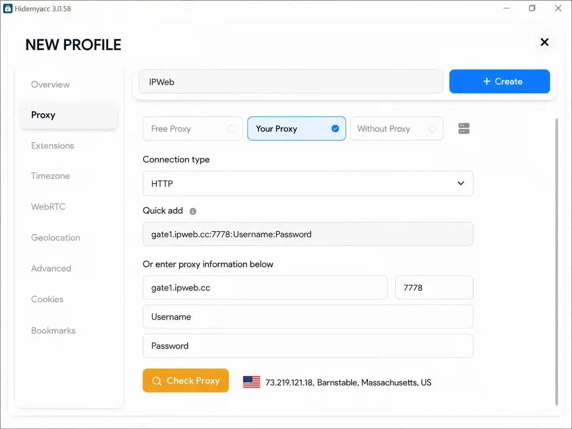Viewport: 572px width, 429px height.
Task: Restore down the Hidemyacc window
Action: pyautogui.click(x=532, y=8)
